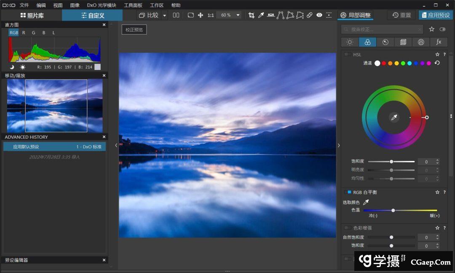Switch to the 照片库 tab
This screenshot has height=273, width=455.
[x=32, y=15]
